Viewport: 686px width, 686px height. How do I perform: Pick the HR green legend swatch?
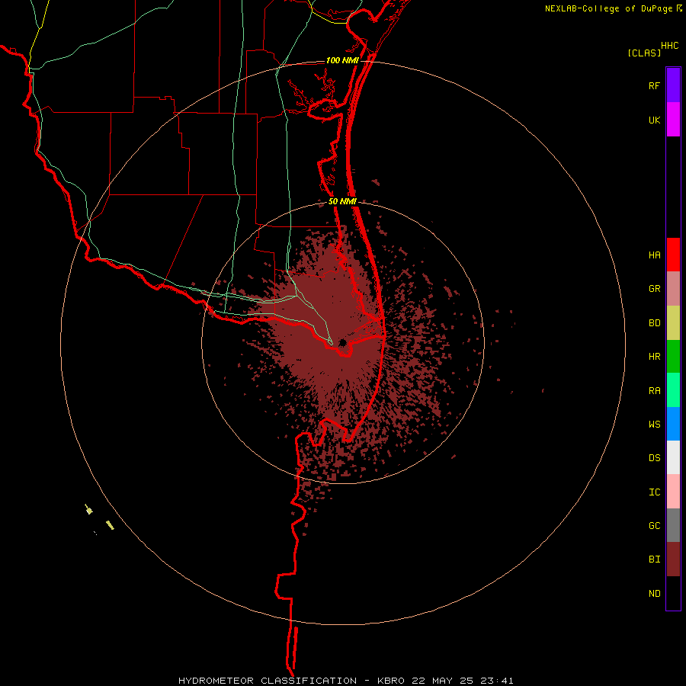coord(673,357)
